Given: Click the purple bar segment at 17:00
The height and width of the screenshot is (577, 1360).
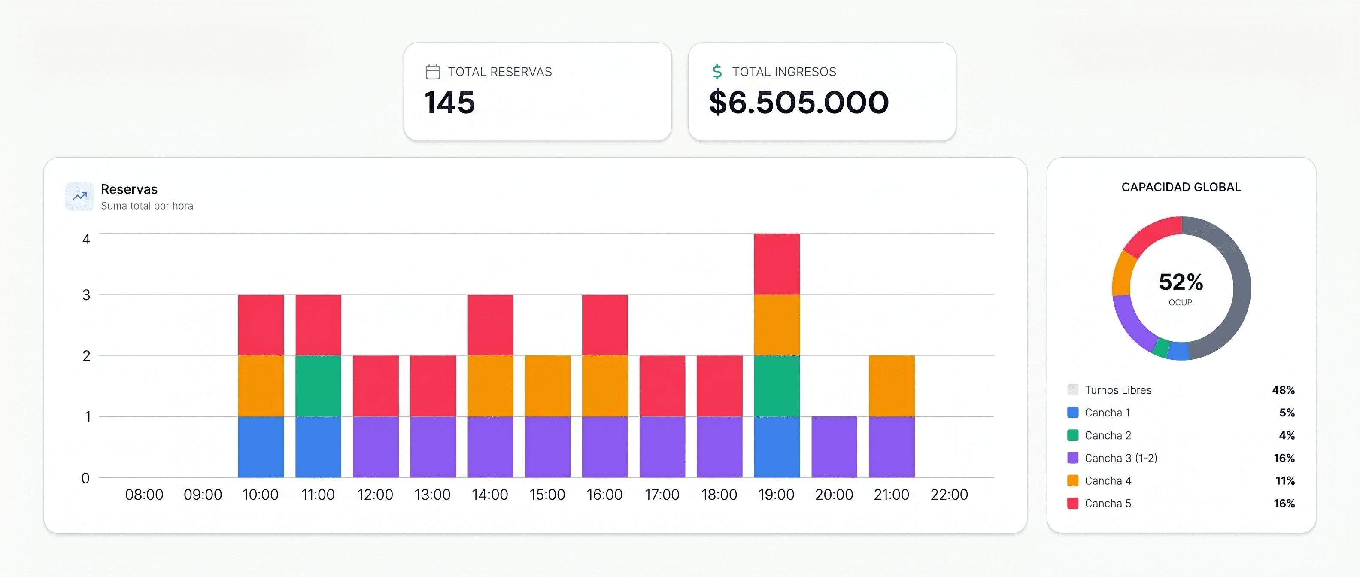Looking at the screenshot, I should click(662, 446).
